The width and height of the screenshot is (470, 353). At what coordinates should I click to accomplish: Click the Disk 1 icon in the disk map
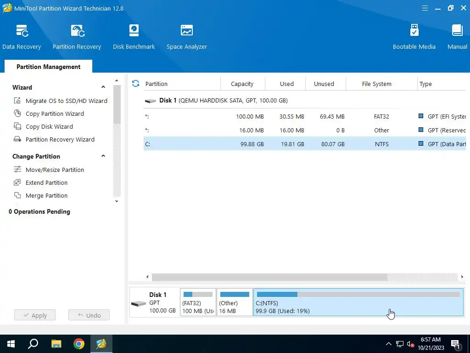139,303
